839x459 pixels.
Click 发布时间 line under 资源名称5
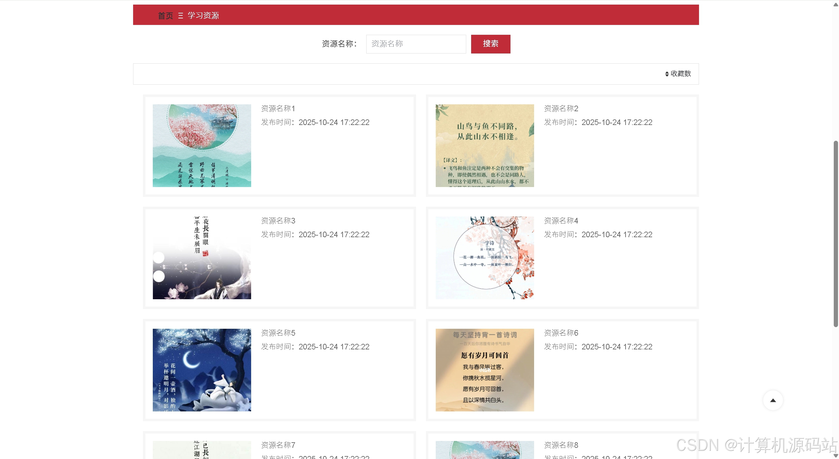click(x=315, y=347)
